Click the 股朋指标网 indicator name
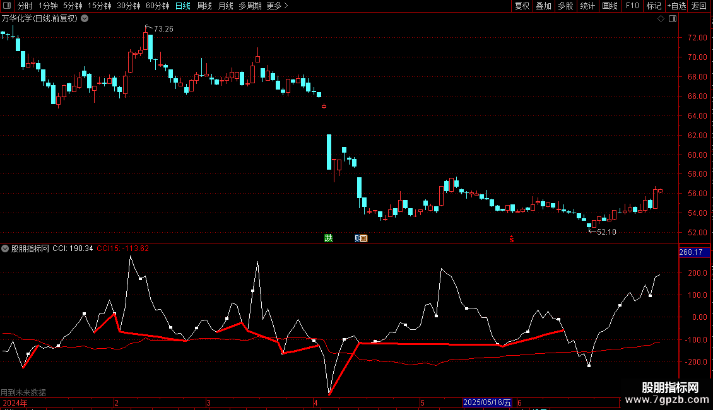Screen dimensions: 713x410 30,249
